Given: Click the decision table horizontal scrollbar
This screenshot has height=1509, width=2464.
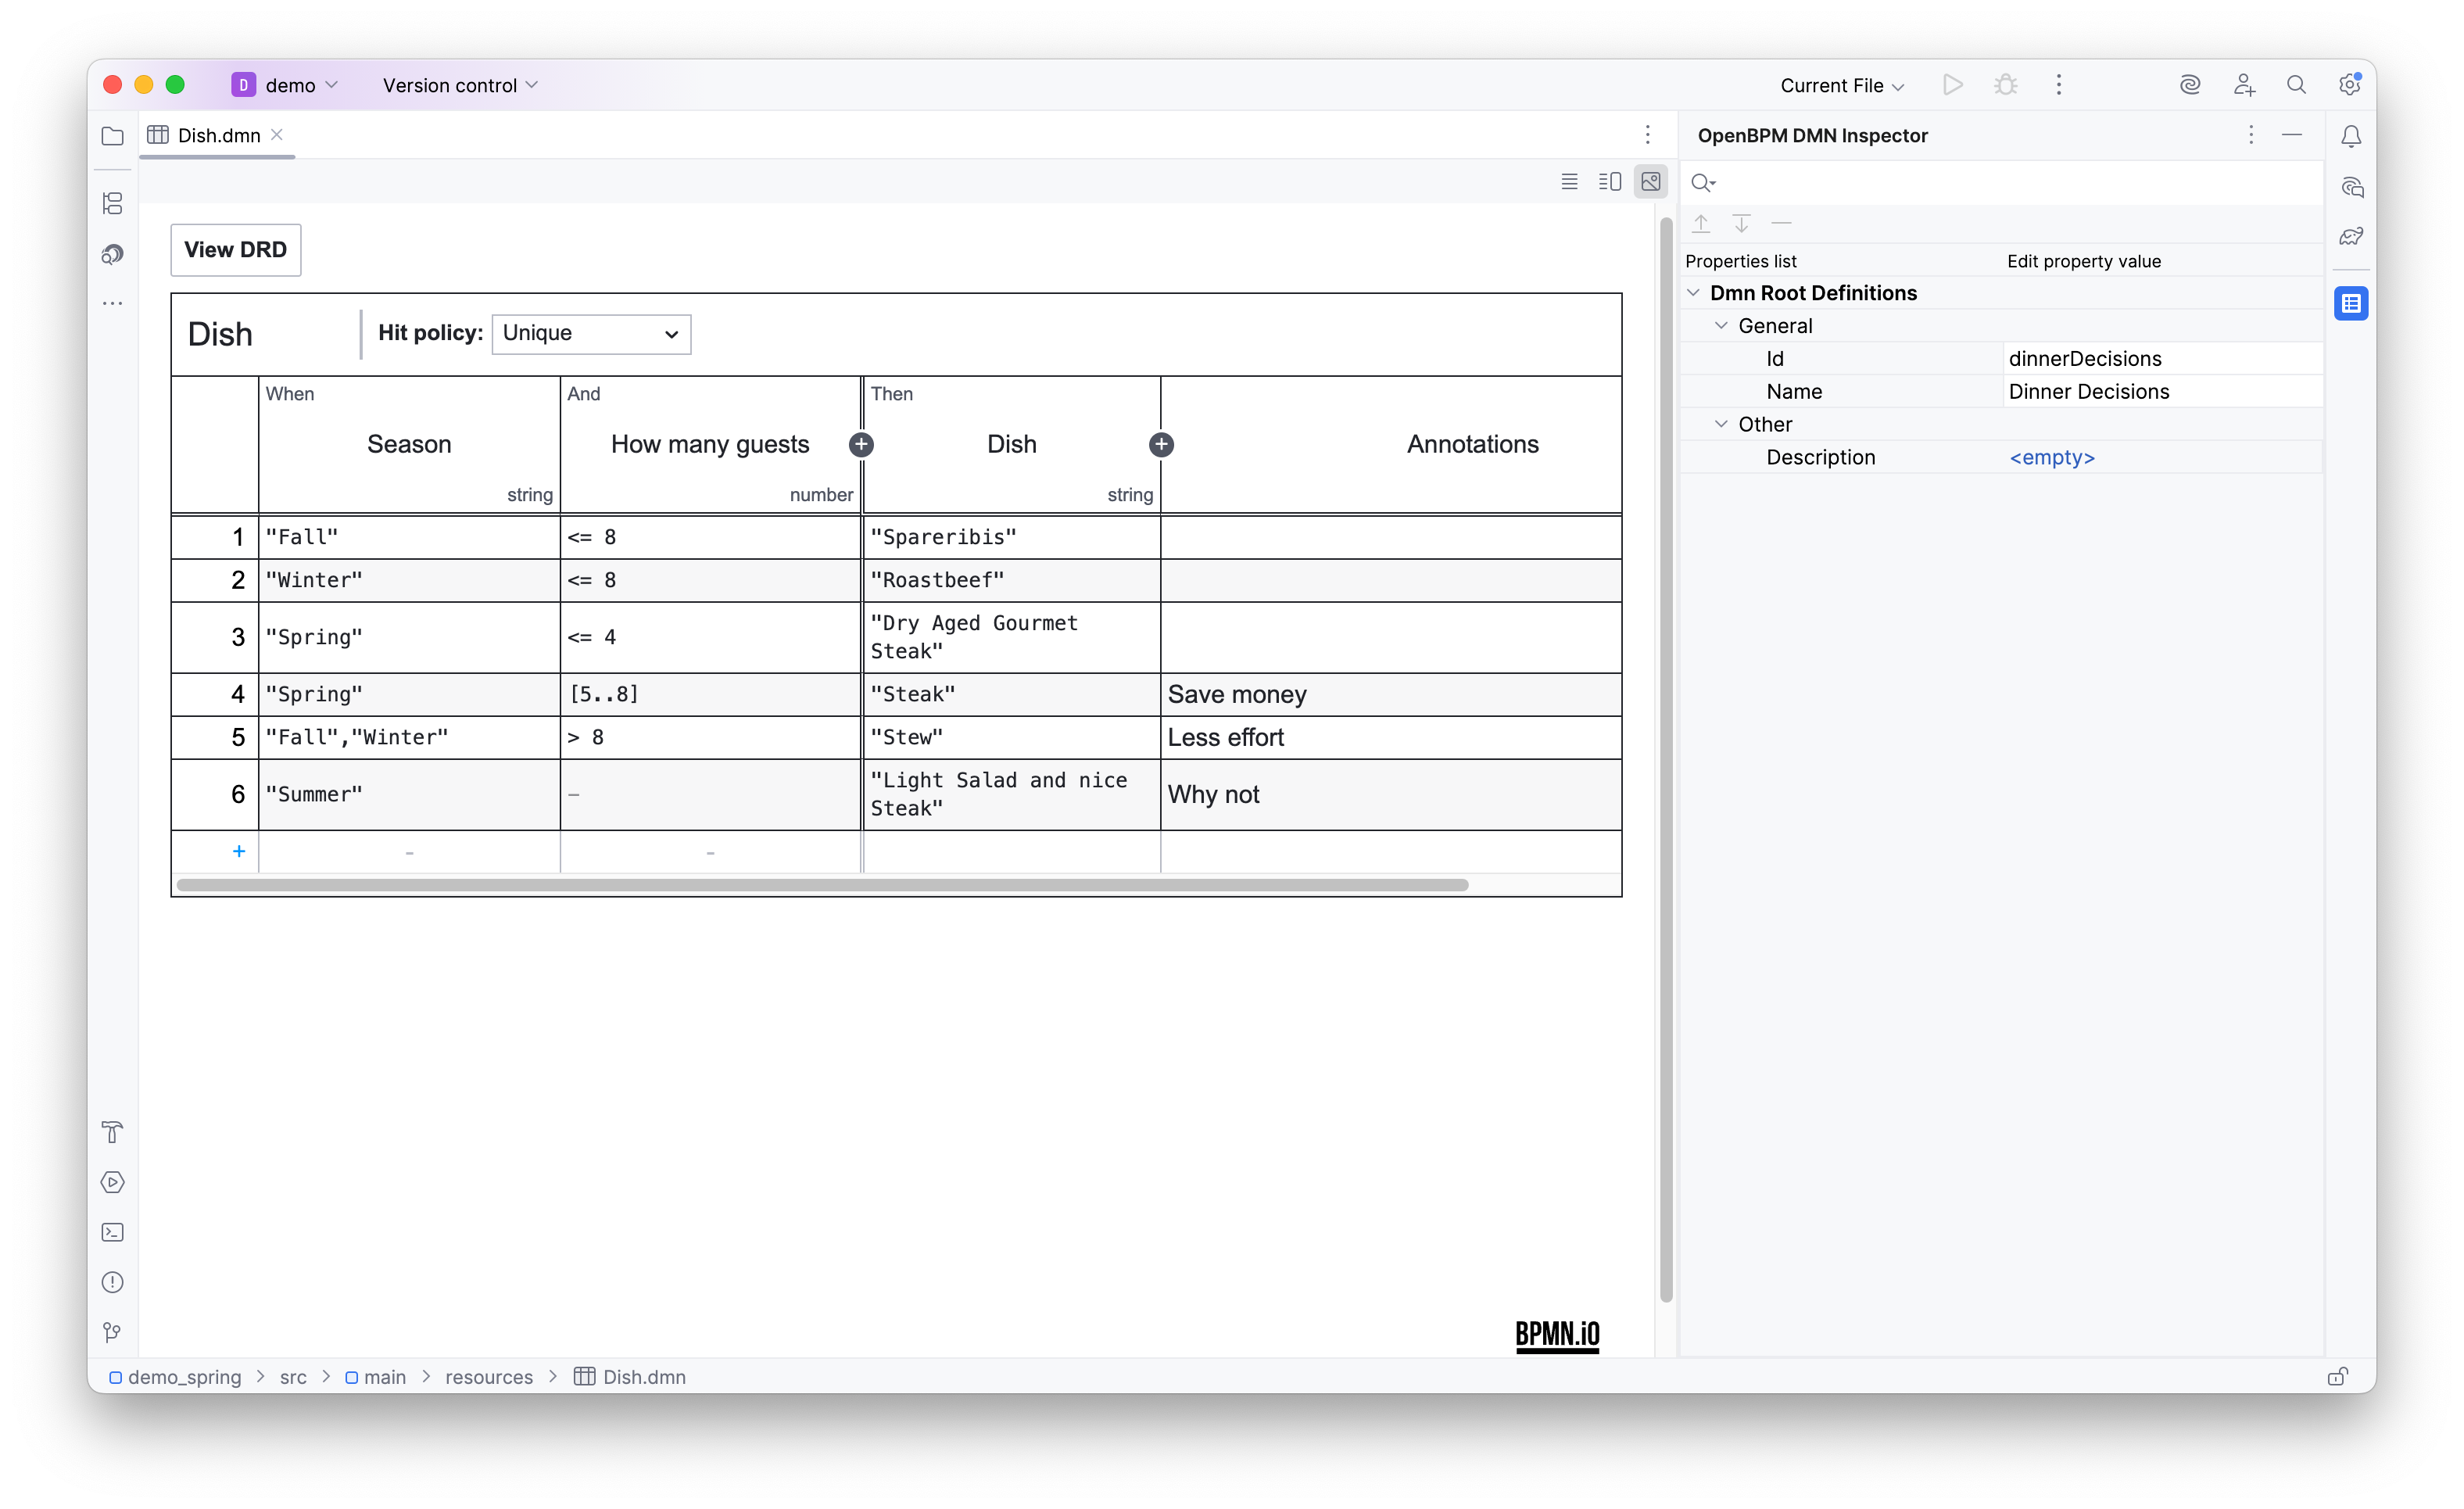Looking at the screenshot, I should coord(822,885).
